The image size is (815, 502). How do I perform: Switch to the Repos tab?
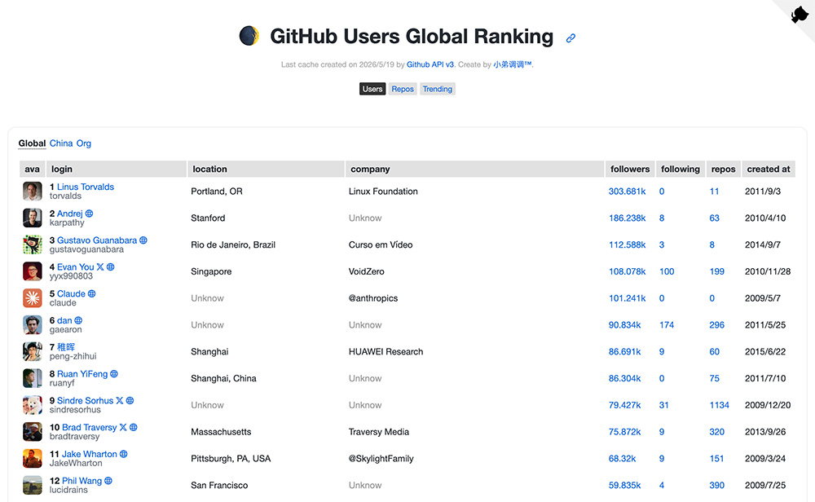[403, 89]
